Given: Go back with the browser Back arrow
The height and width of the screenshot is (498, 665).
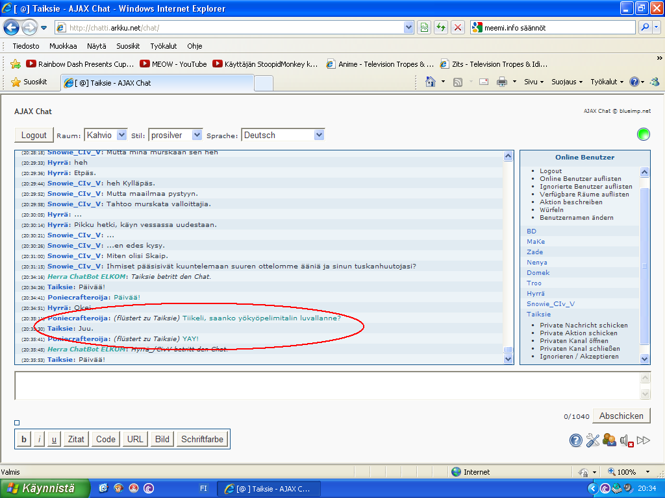Looking at the screenshot, I should 12,28.
